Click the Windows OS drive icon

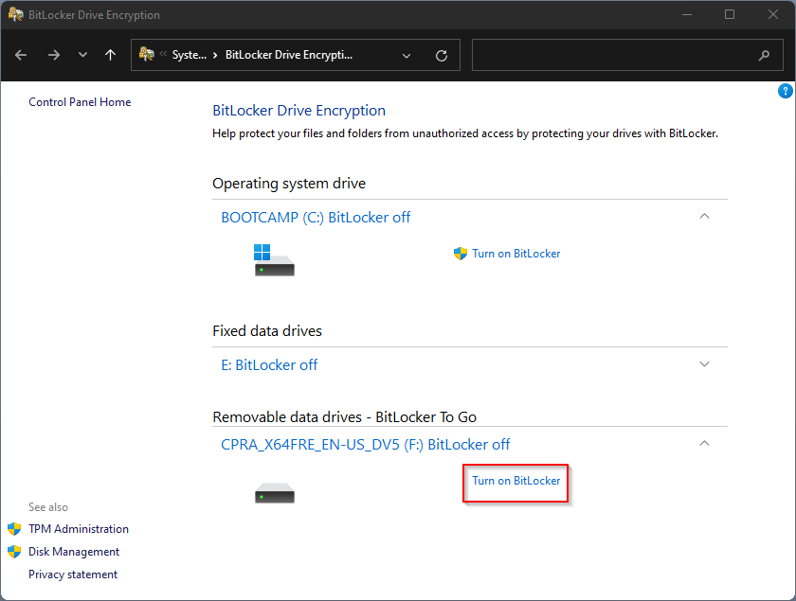274,260
